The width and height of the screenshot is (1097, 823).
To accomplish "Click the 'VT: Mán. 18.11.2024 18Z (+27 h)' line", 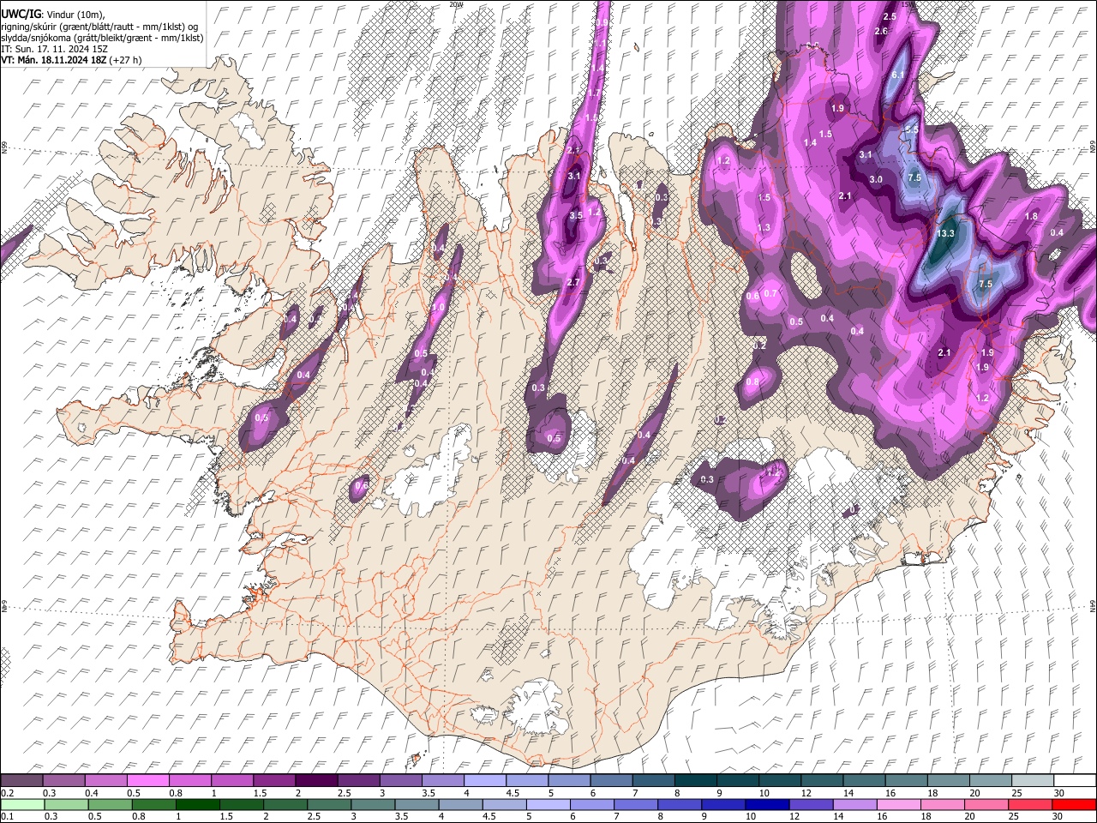I will pos(71,61).
